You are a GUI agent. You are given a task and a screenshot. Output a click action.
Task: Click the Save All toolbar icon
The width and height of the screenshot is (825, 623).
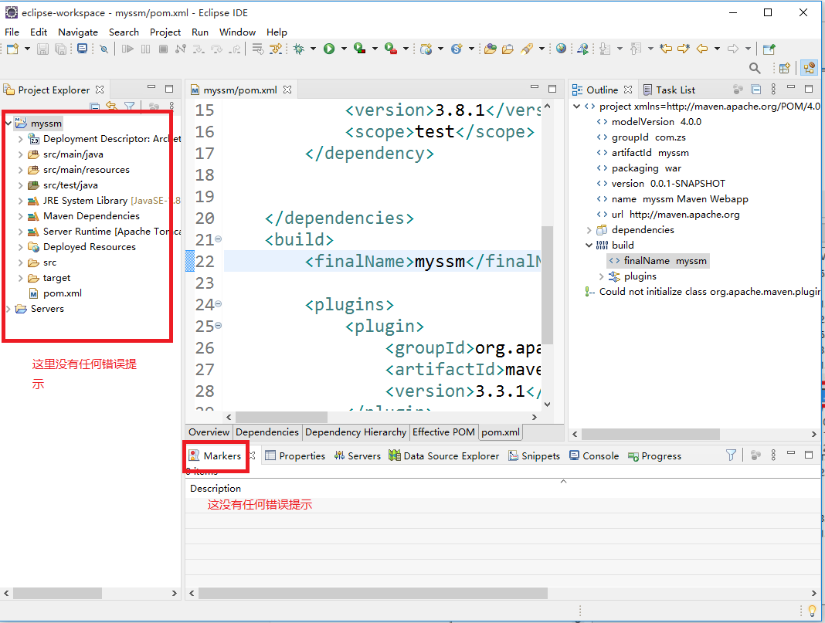[61, 49]
